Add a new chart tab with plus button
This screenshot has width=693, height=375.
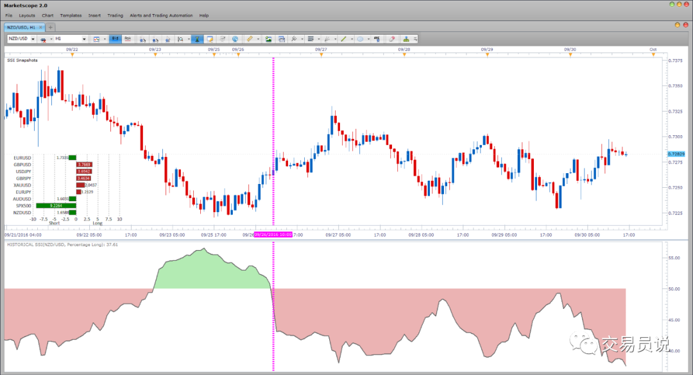(51, 28)
